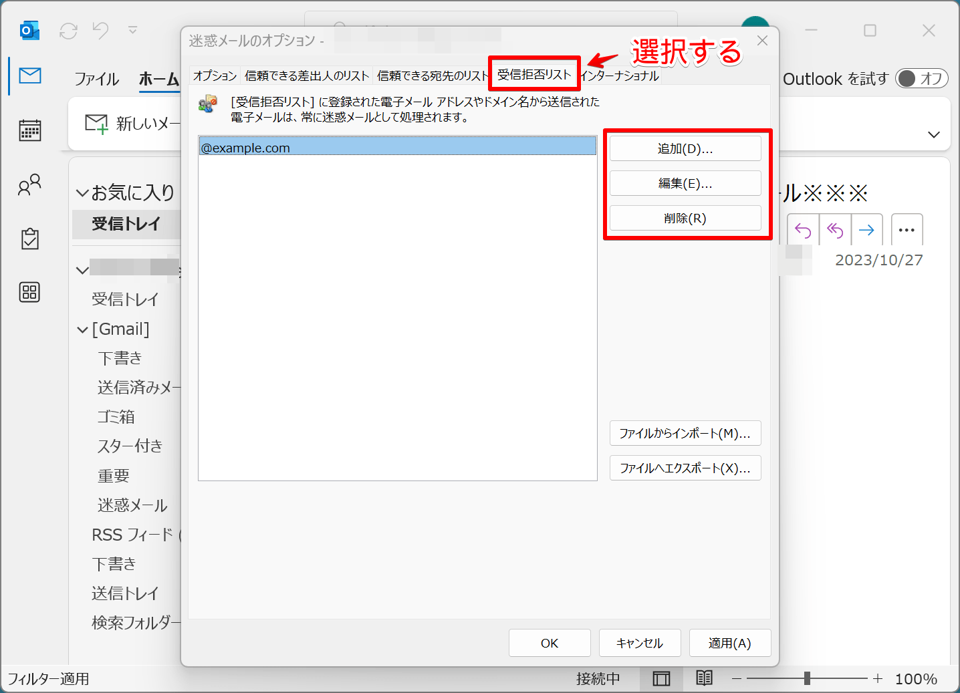Collapse the [Gmail] folder tree
The height and width of the screenshot is (693, 960).
click(x=82, y=329)
